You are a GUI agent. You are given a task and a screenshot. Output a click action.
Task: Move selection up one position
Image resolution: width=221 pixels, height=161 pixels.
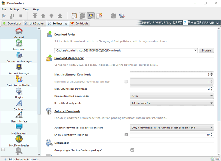click(43, 16)
